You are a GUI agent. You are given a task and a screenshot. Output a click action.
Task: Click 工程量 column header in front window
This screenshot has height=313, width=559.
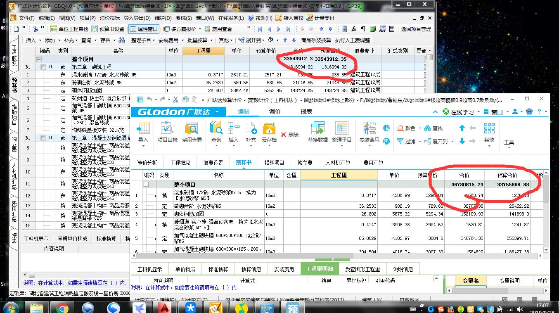339,175
